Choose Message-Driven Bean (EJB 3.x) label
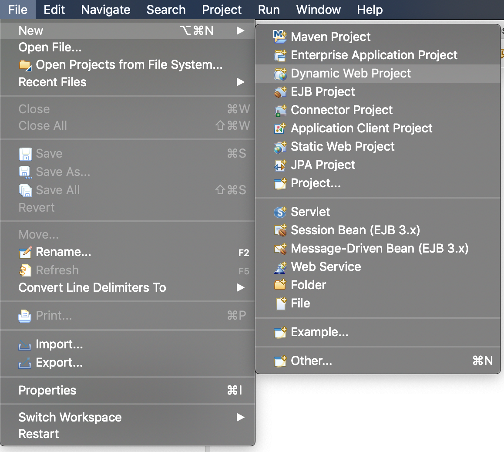Screen dimensions: 504x452 point(380,249)
